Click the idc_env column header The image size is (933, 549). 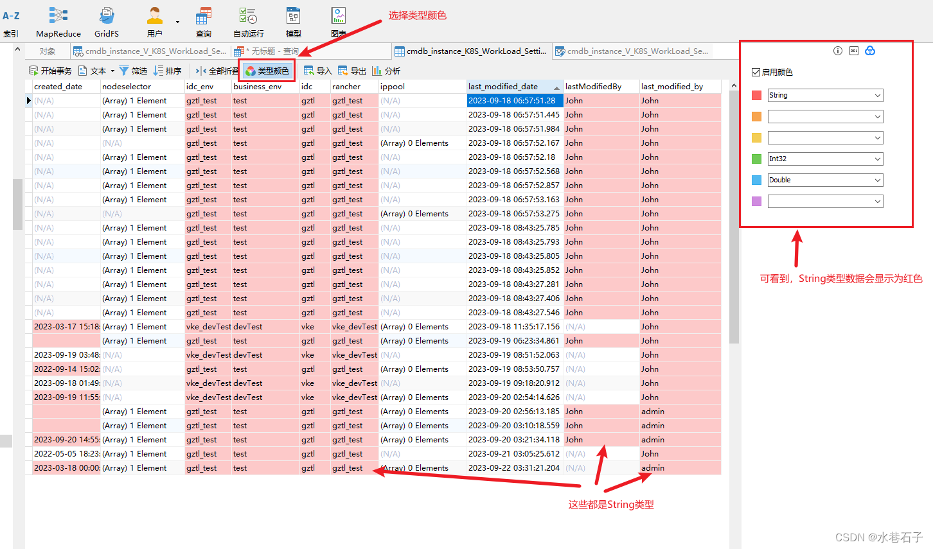coord(208,87)
